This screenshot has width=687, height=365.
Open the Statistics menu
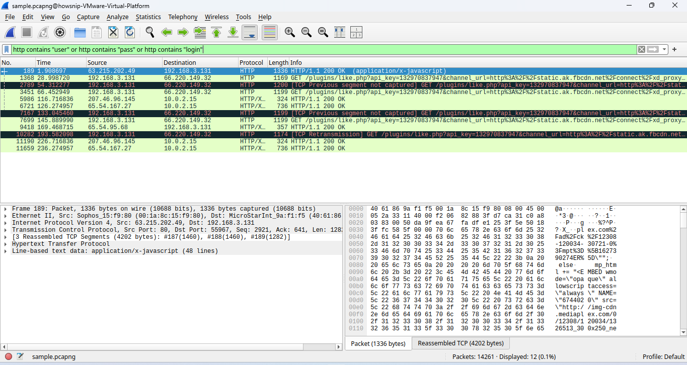[x=148, y=17]
